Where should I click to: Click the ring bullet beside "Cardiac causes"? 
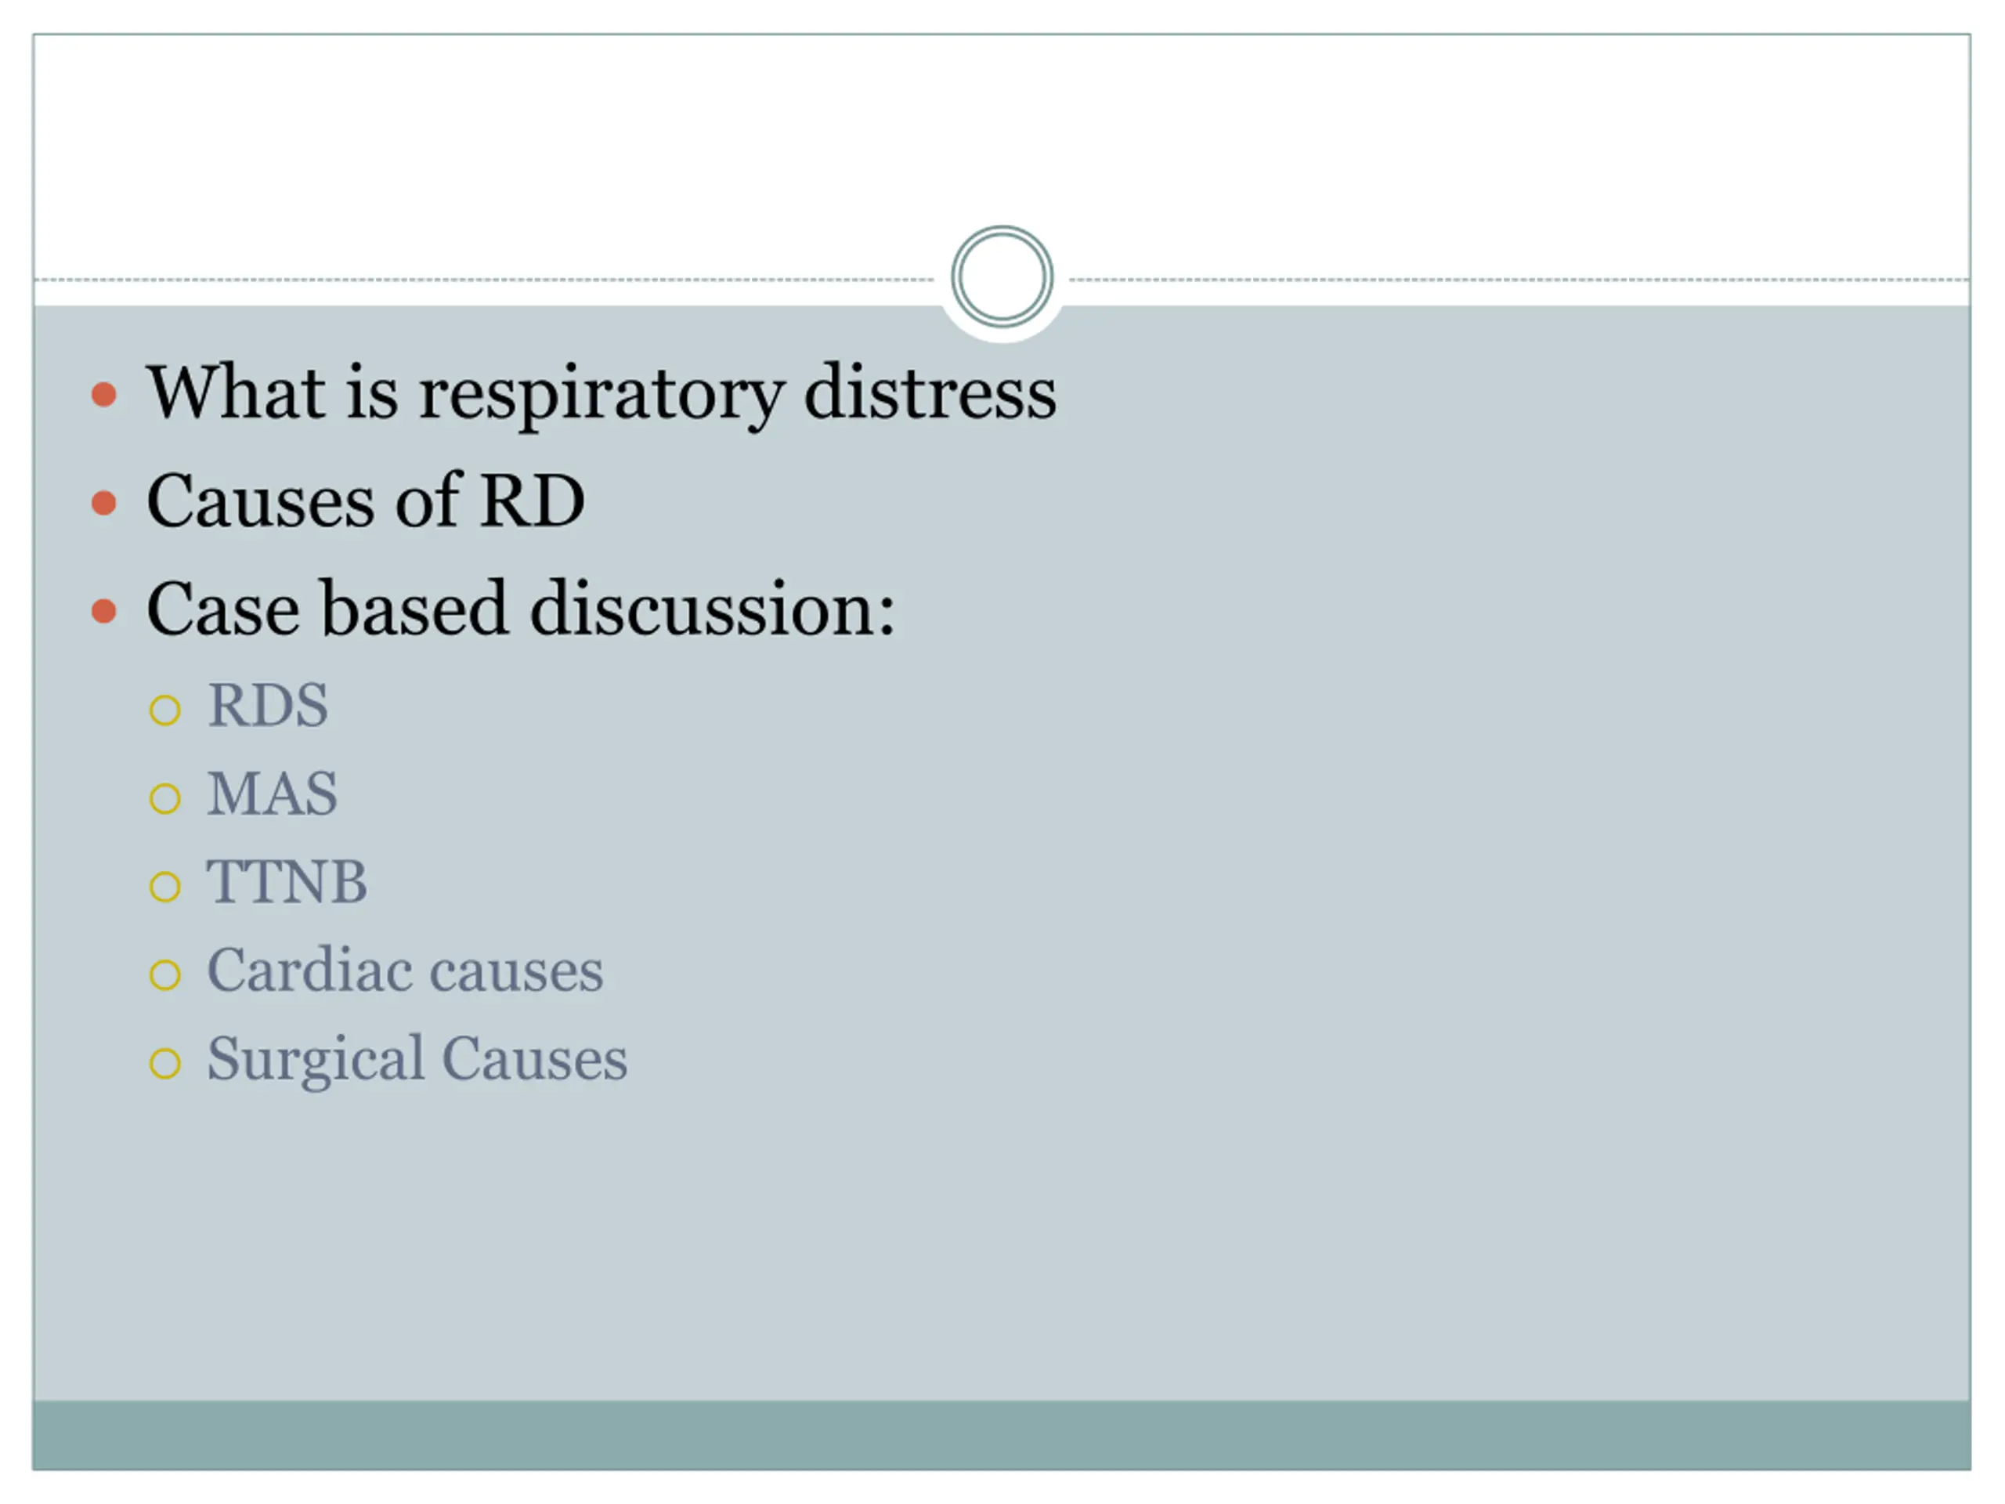point(165,975)
